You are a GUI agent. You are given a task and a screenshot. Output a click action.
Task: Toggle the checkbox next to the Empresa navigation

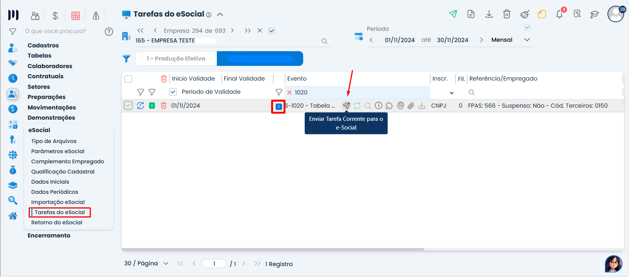272,31
